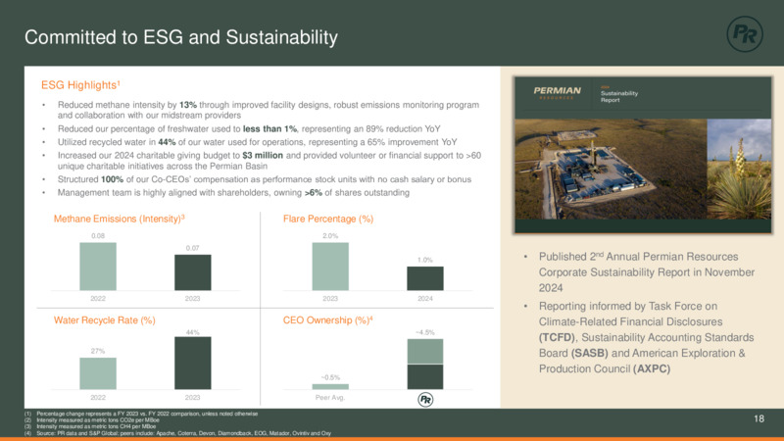Select the 44% water recycle bar
The height and width of the screenshot is (441, 784).
192,363
